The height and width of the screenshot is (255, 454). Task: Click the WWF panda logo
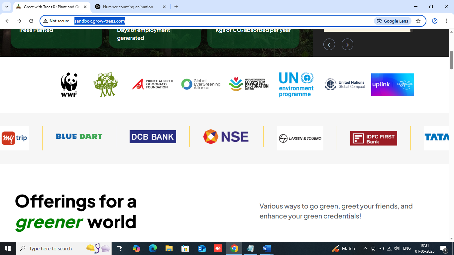tap(69, 85)
